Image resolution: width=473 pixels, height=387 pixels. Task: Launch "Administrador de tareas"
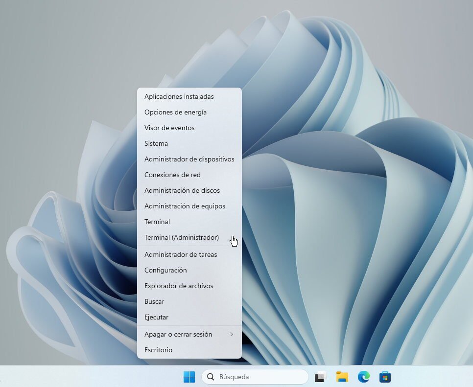coord(180,254)
